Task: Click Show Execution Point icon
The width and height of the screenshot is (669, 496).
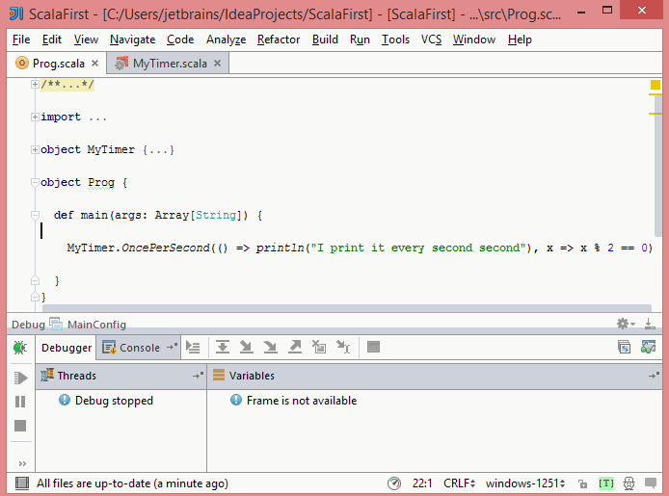Action: pyautogui.click(x=193, y=348)
